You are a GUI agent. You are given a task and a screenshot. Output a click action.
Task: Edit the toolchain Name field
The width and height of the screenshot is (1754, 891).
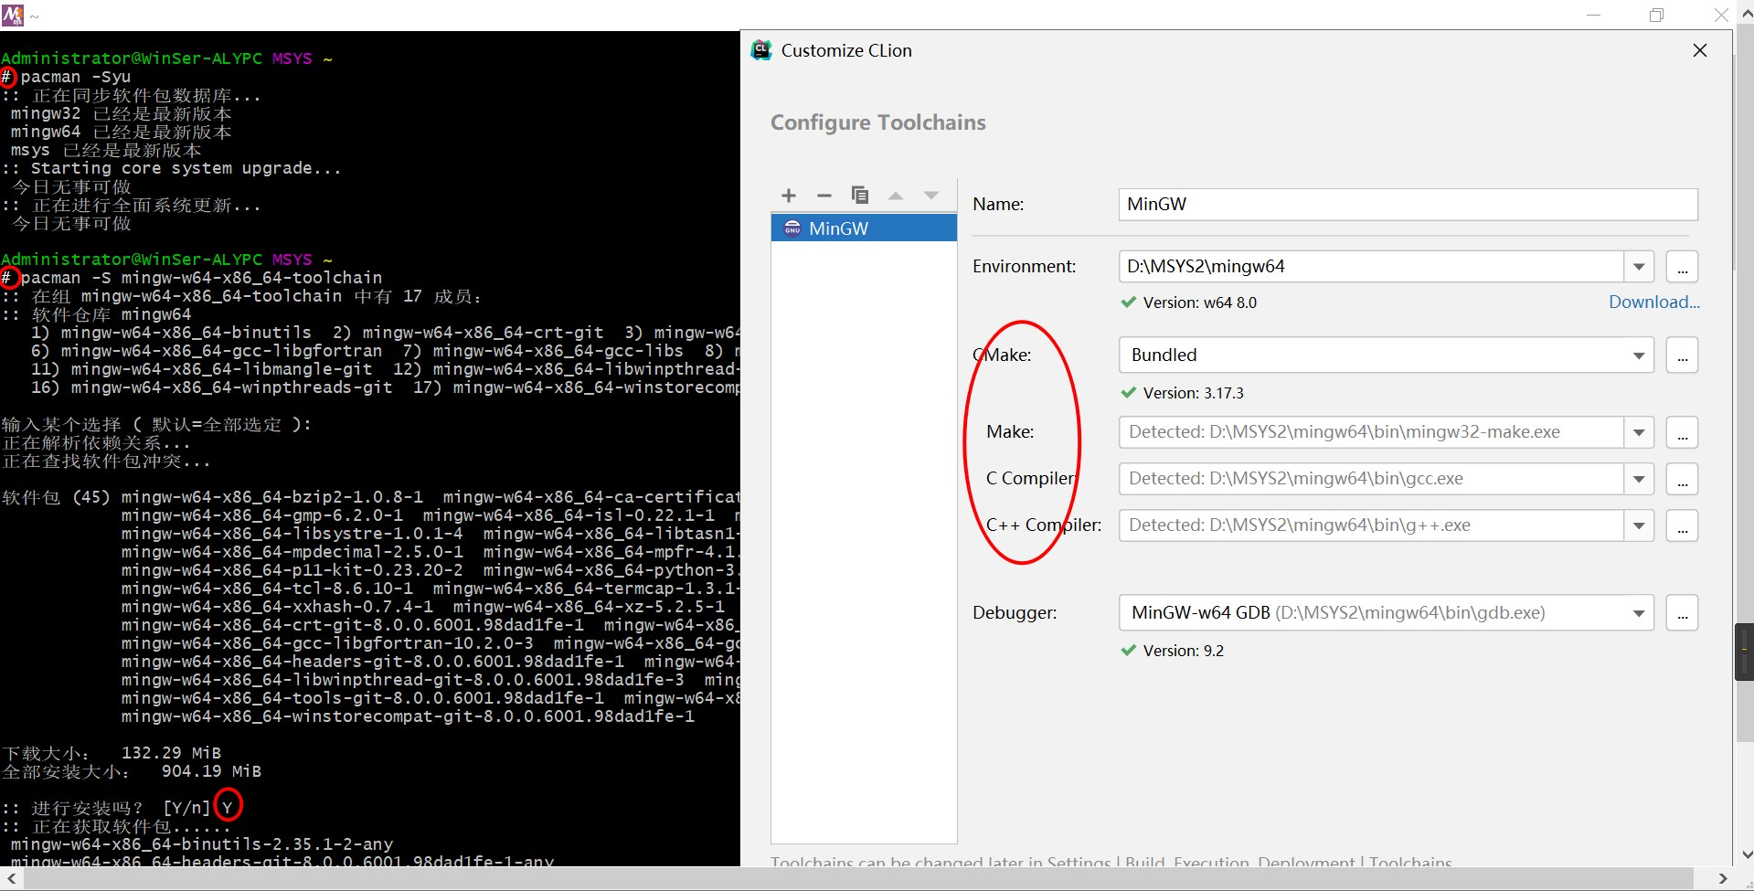tap(1408, 204)
